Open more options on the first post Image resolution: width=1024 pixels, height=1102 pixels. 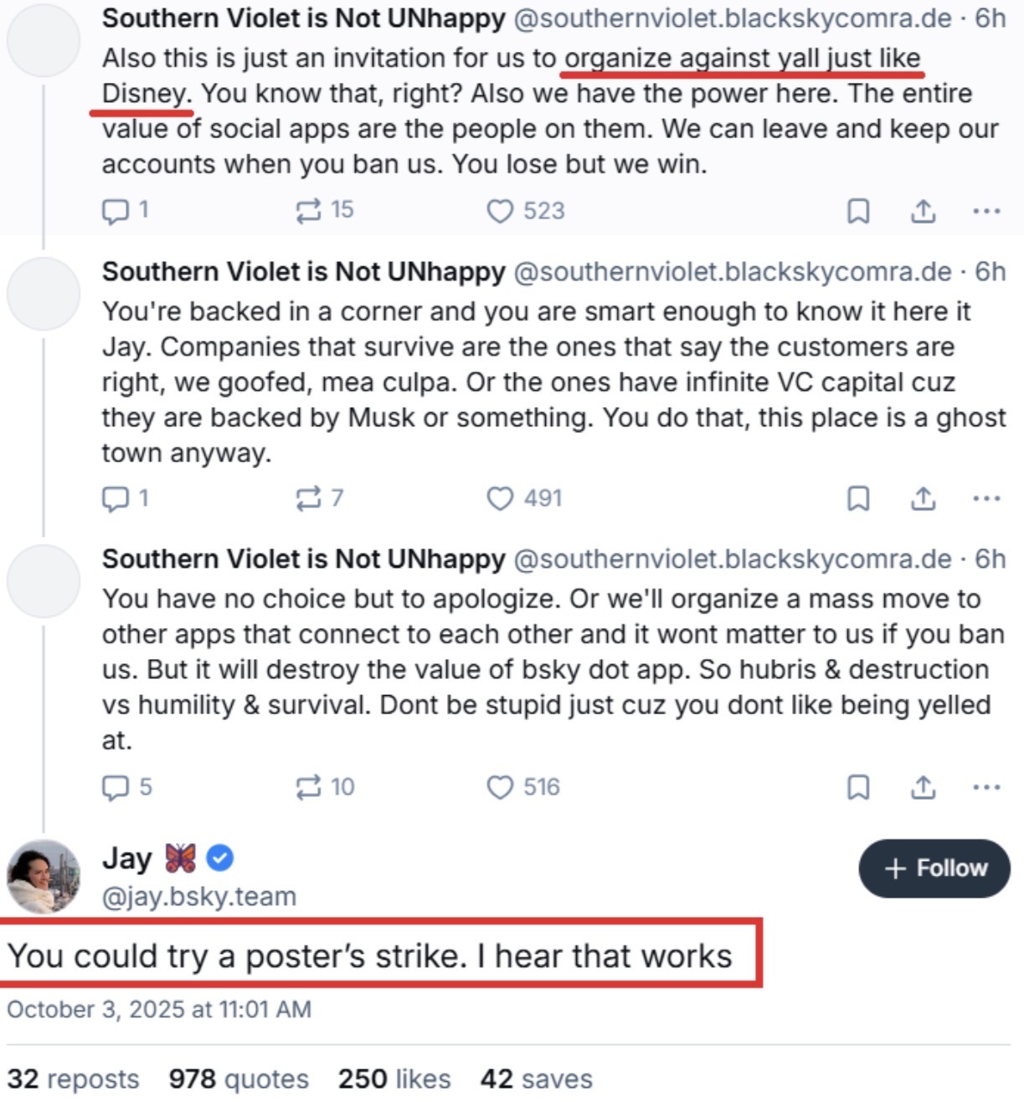tap(986, 211)
